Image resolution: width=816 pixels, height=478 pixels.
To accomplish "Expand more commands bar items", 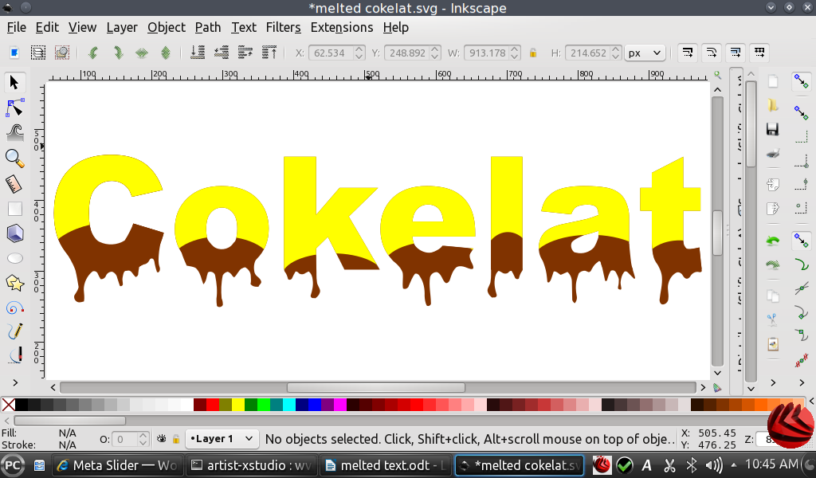I will point(773,383).
